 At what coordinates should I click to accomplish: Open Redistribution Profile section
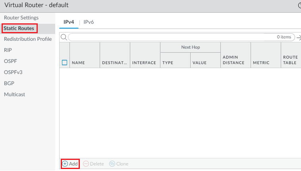28,39
